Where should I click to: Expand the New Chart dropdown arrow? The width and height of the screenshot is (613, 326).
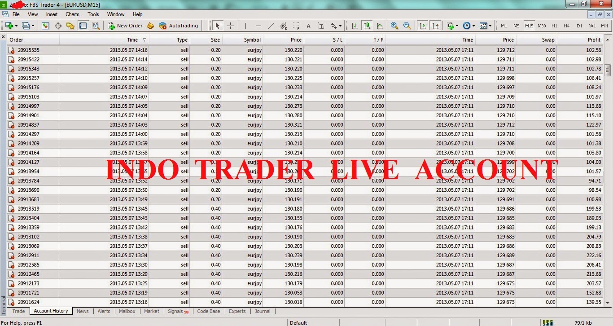click(x=16, y=26)
